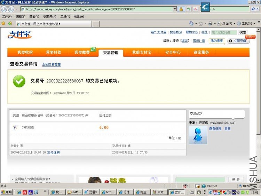Click the Alipay 支付宝 logo

coord(20,34)
